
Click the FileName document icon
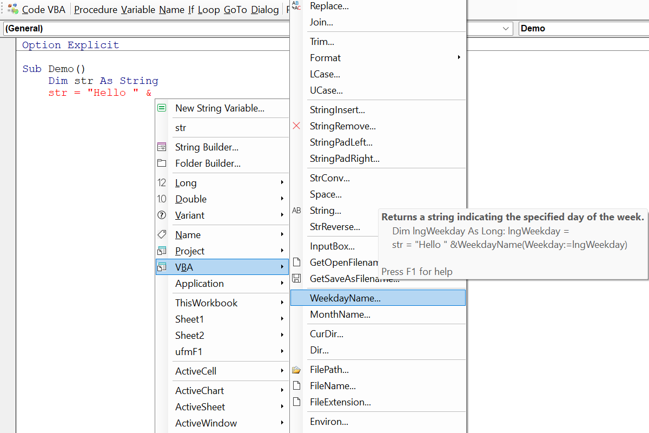click(x=296, y=385)
